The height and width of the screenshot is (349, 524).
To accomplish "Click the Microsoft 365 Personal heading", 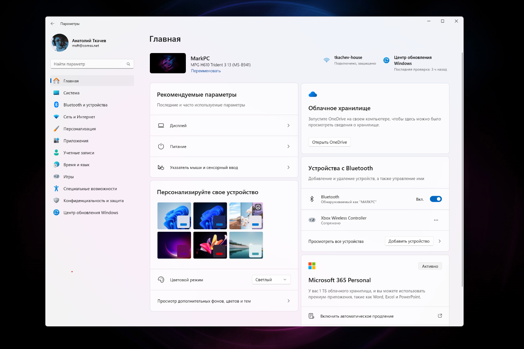I will point(340,280).
